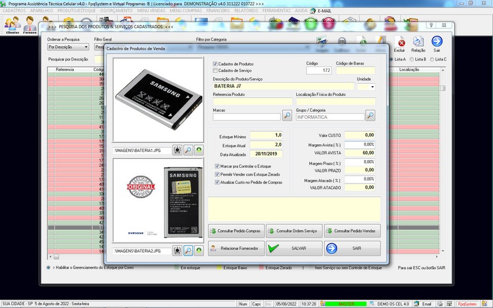Click the green icon beside BATERIA1.JPG
493x308 pixels.
click(199, 150)
